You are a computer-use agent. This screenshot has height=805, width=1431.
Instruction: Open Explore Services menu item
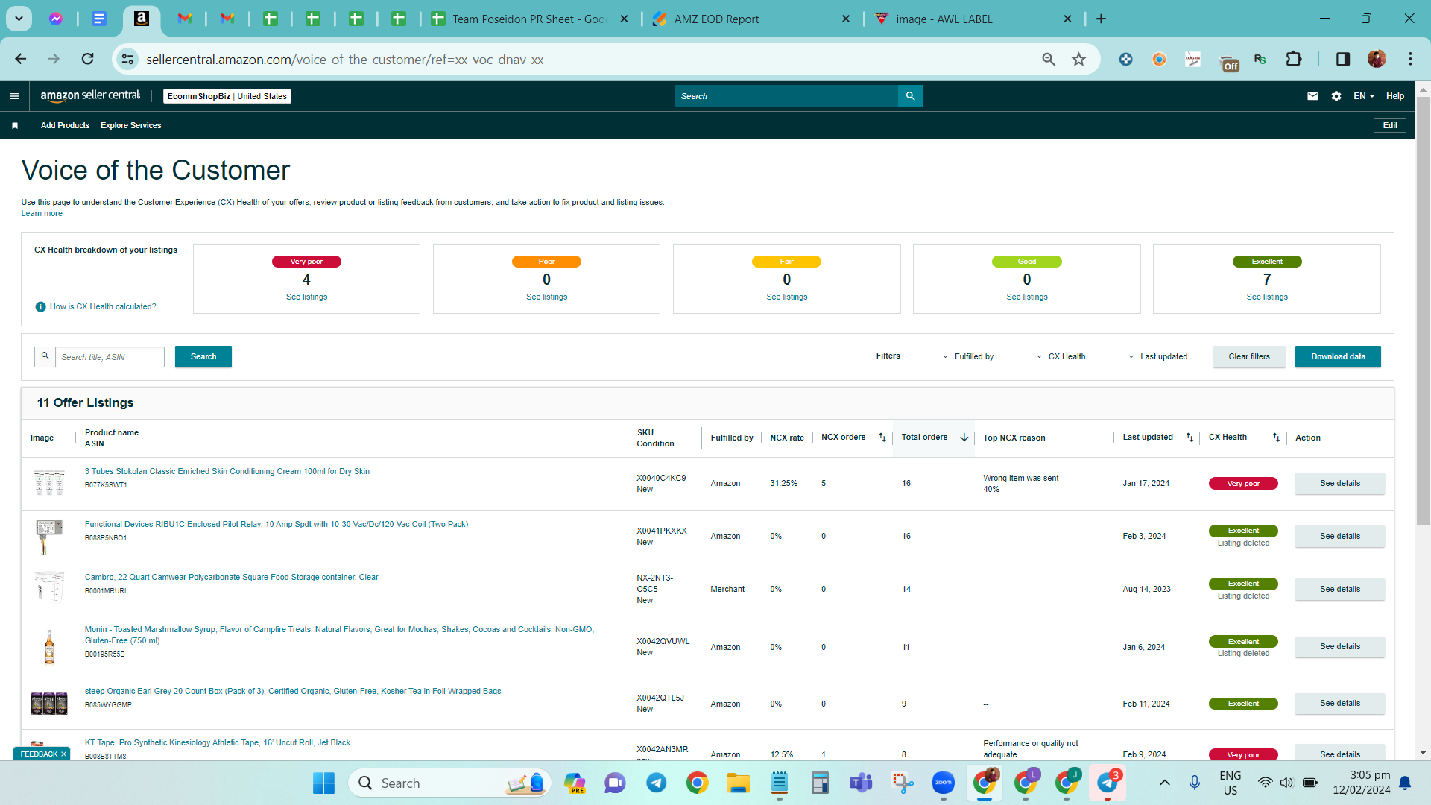130,125
